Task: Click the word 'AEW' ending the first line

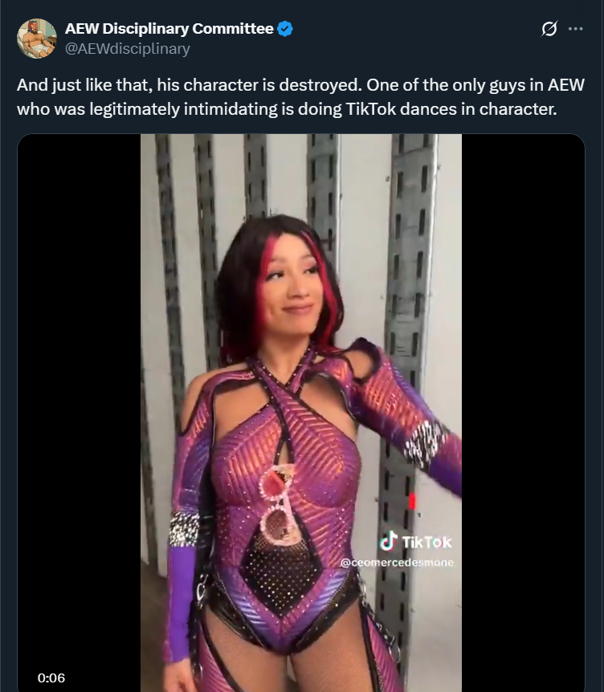Action: click(566, 85)
